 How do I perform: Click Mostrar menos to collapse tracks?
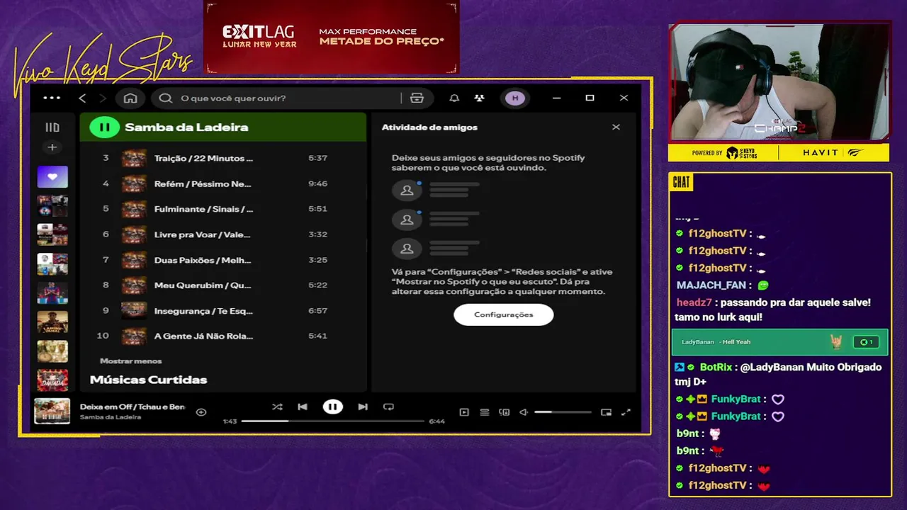pyautogui.click(x=131, y=361)
